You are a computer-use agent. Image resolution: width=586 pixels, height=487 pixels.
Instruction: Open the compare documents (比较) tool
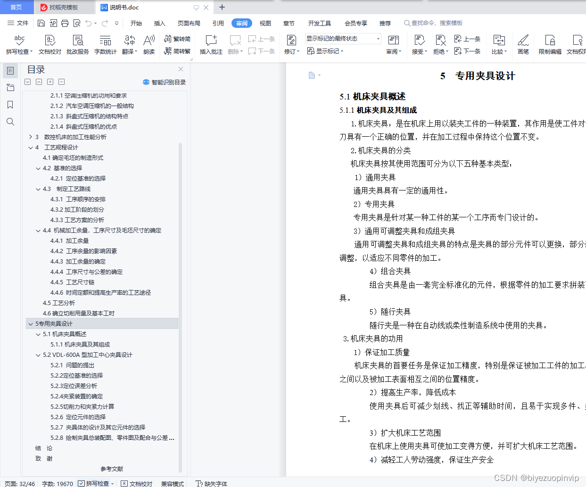[499, 45]
